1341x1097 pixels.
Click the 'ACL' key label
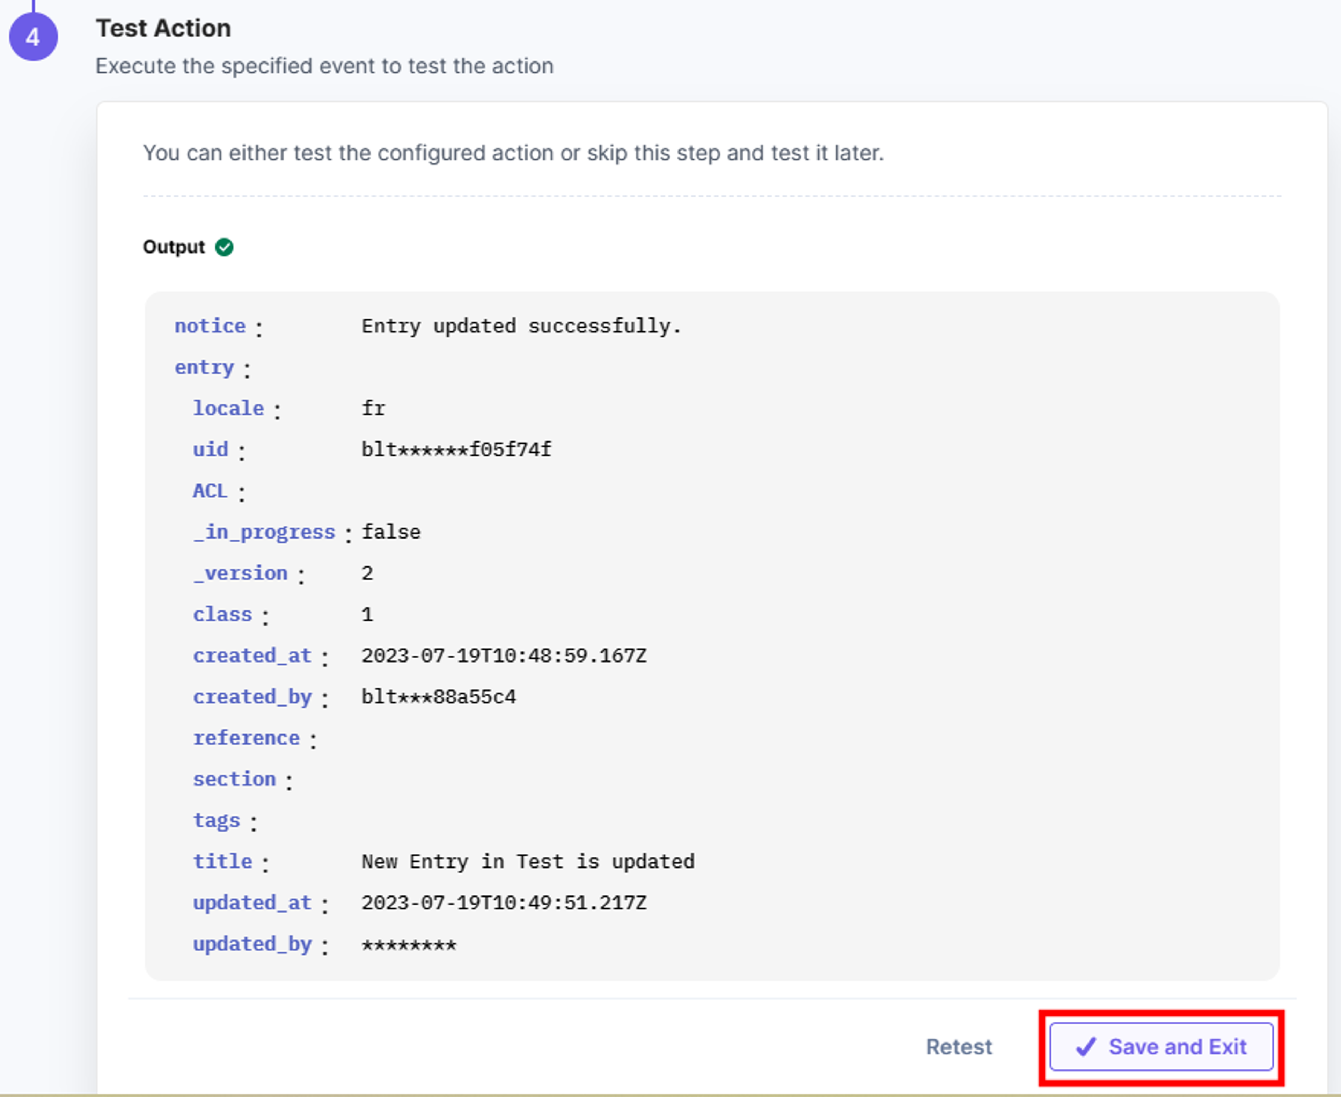210,490
